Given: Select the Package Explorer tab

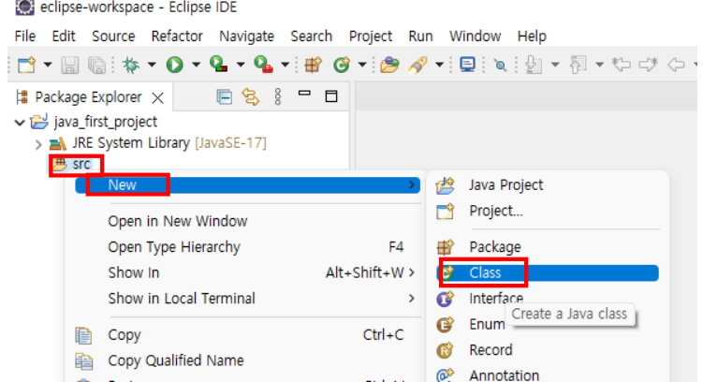Looking at the screenshot, I should coord(88,96).
